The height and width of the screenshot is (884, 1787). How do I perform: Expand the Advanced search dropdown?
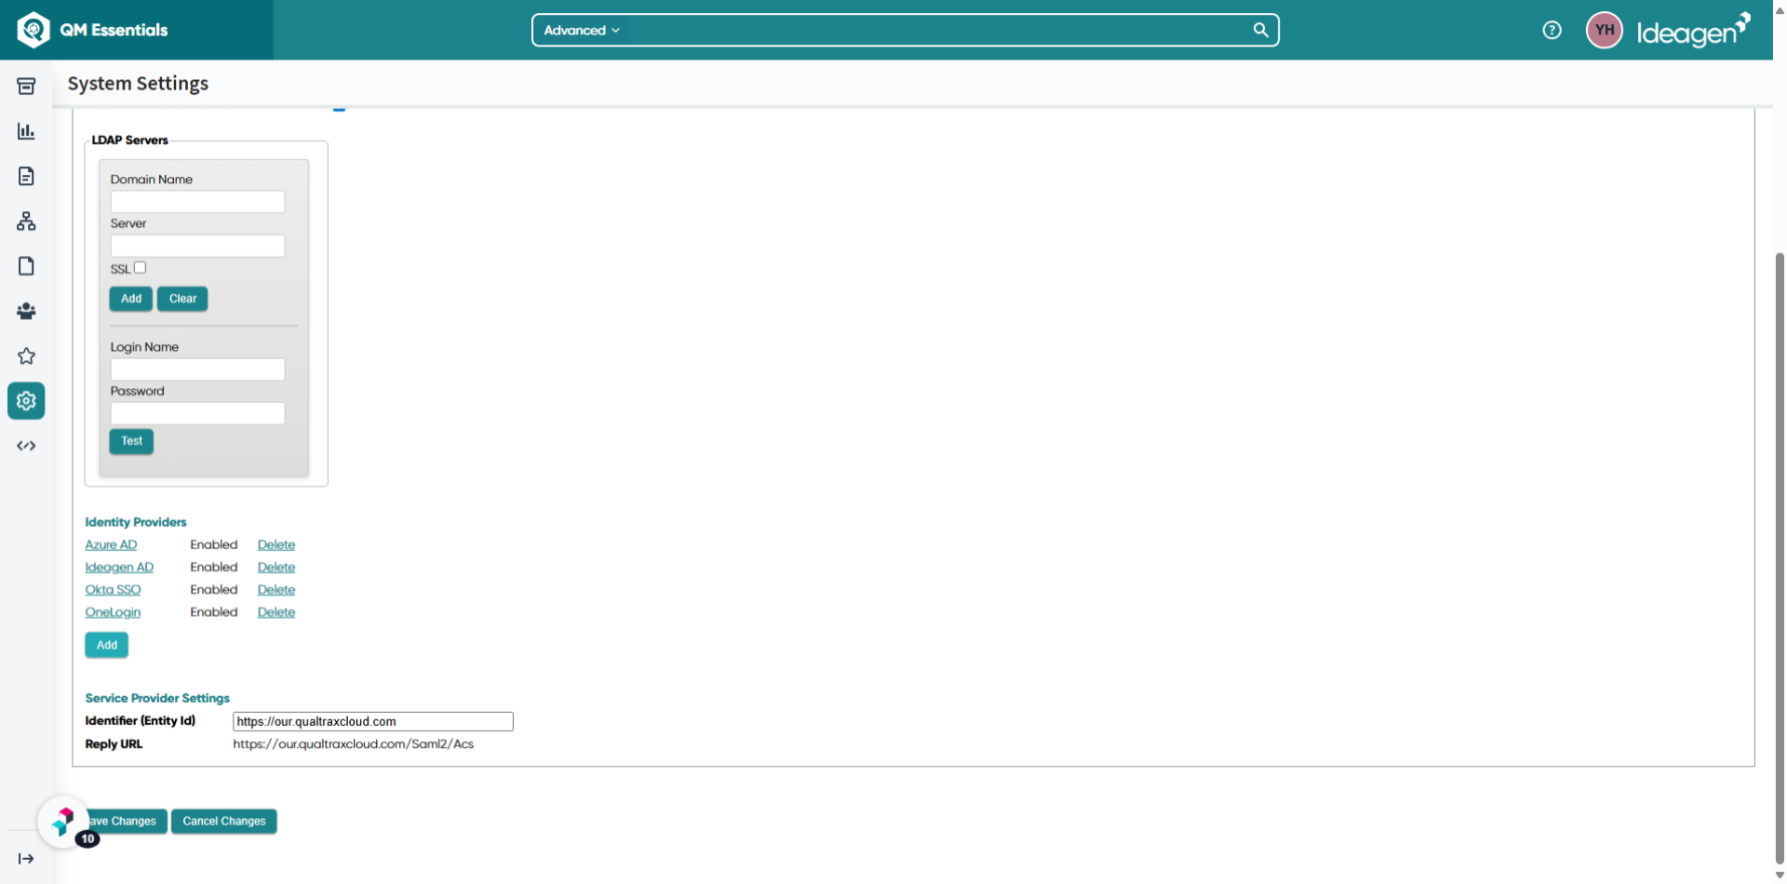582,30
